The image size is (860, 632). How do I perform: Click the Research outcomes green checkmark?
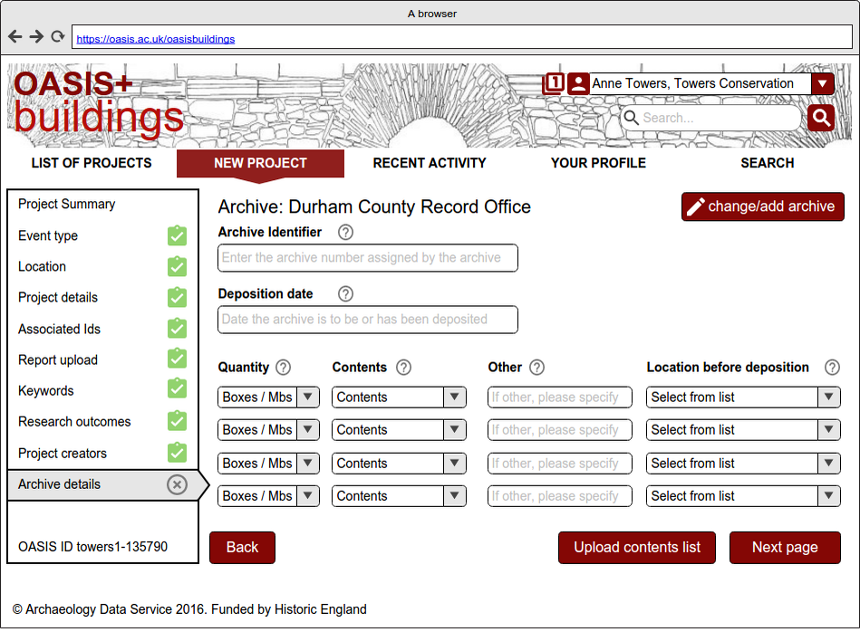177,421
